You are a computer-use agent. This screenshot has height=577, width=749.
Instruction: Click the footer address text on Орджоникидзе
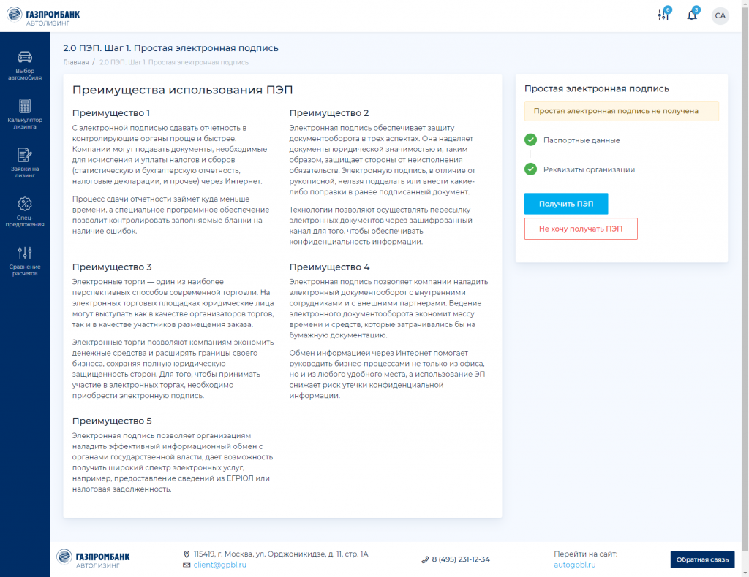[x=281, y=554]
